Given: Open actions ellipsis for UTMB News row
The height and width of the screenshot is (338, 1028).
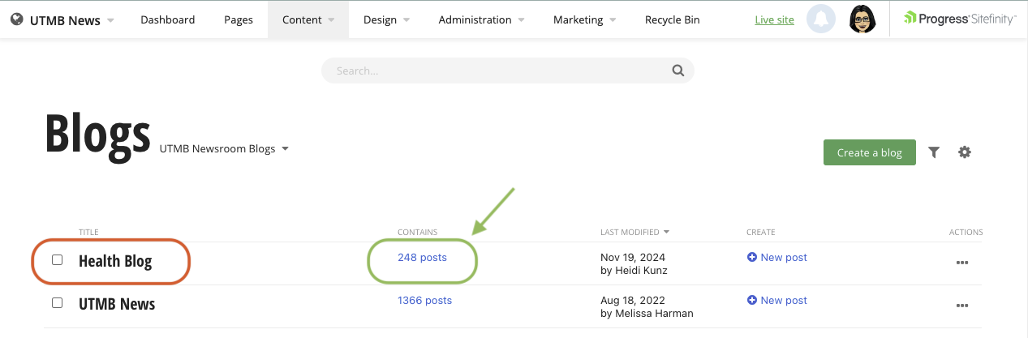Looking at the screenshot, I should click(x=962, y=306).
